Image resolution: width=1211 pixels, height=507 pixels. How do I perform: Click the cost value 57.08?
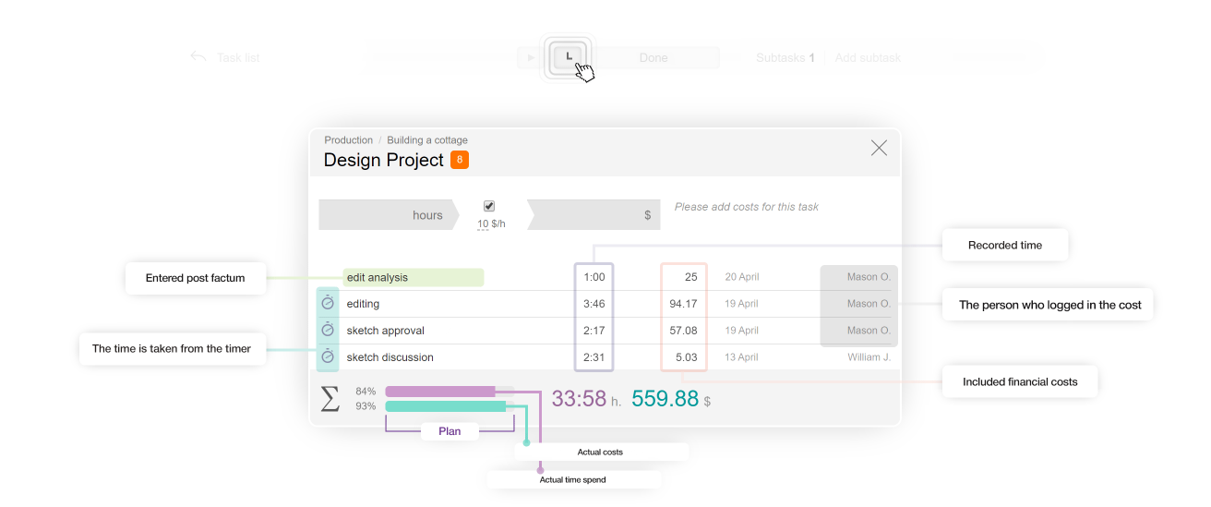tap(683, 331)
